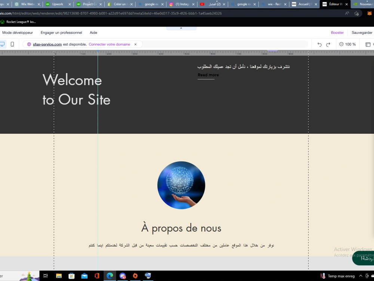
Task: Open the Rocket League bookmark
Action: (18, 22)
